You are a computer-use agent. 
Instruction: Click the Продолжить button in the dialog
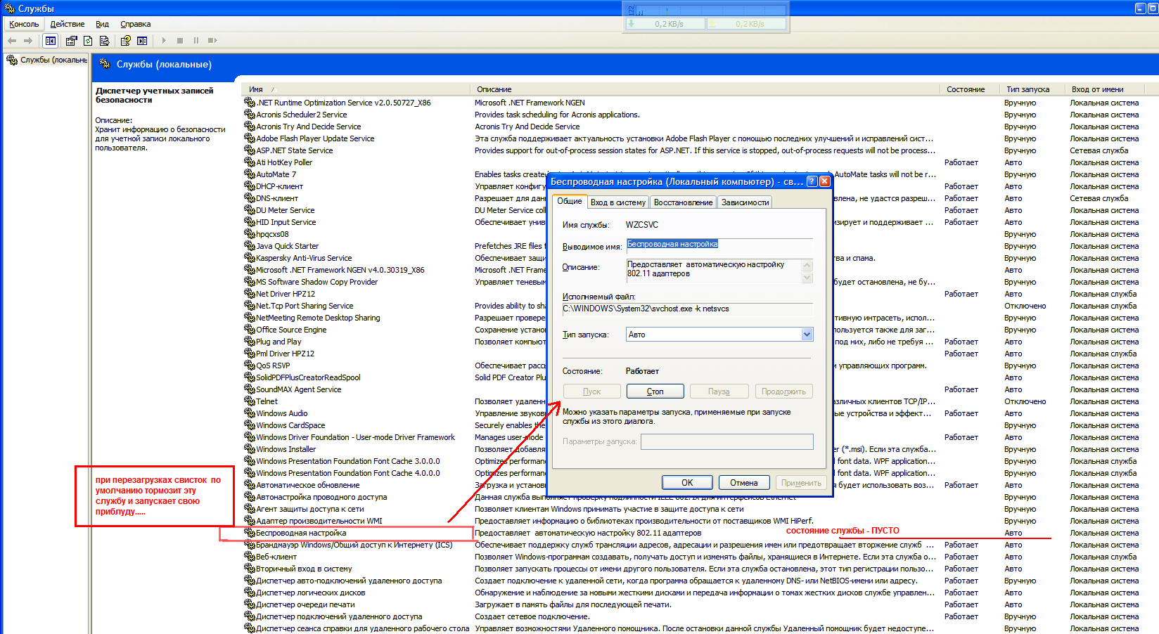783,392
